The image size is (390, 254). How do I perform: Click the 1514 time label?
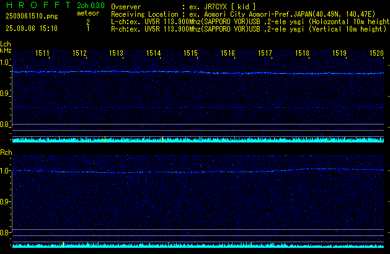click(154, 53)
